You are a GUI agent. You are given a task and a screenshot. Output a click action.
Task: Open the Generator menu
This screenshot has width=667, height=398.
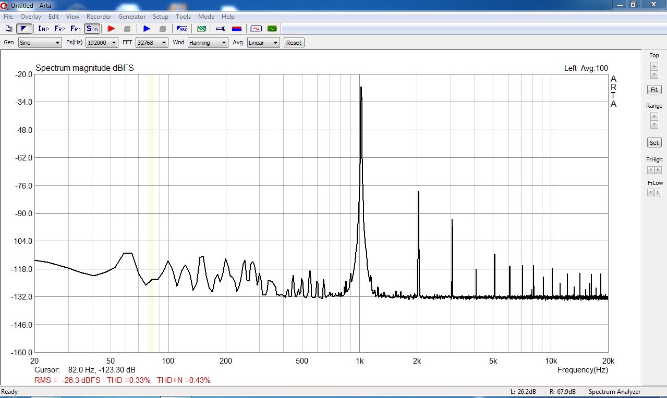click(132, 17)
